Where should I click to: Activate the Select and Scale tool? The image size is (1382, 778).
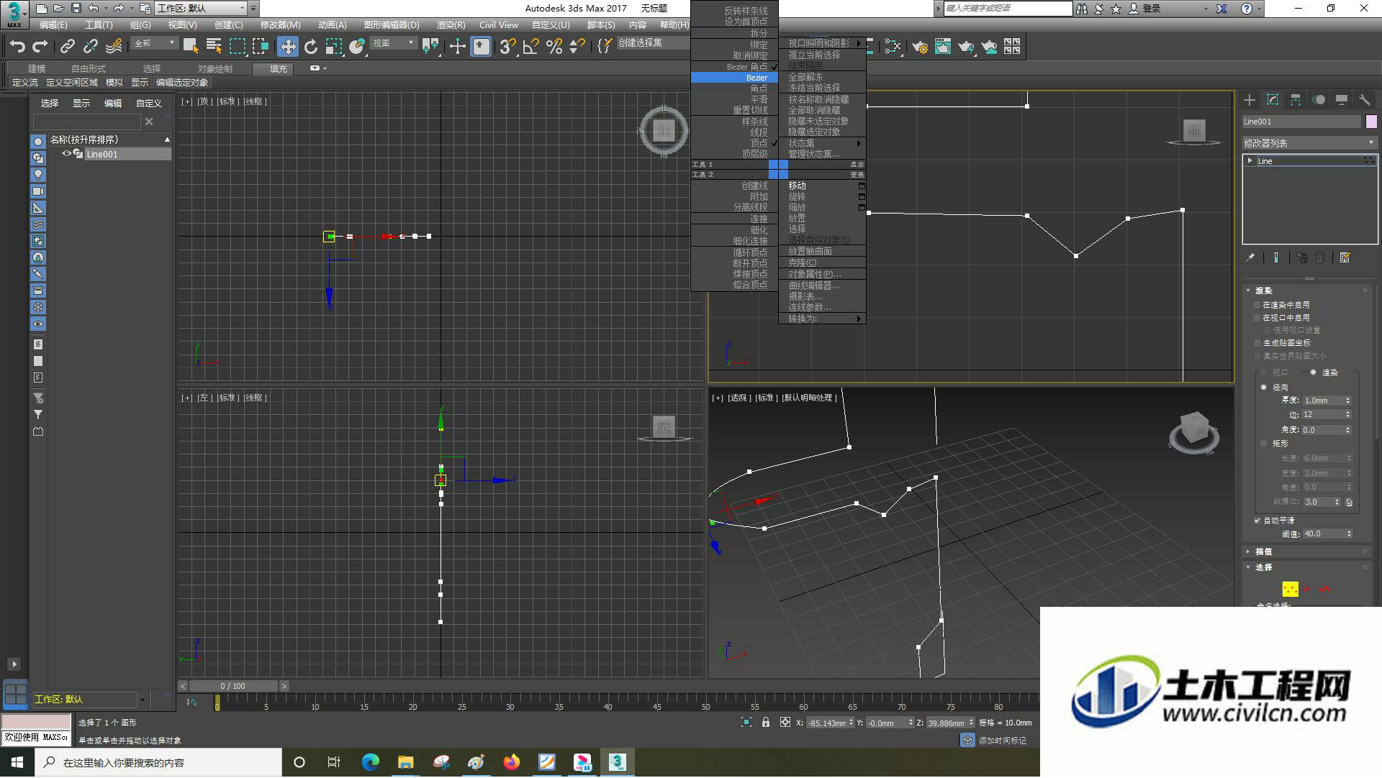point(334,47)
